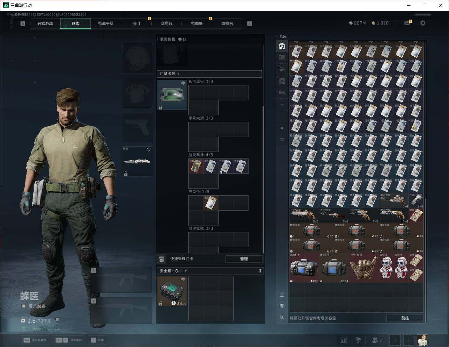Click empty secondary weapon slot 2
449x347 pixels.
[x=121, y=311]
